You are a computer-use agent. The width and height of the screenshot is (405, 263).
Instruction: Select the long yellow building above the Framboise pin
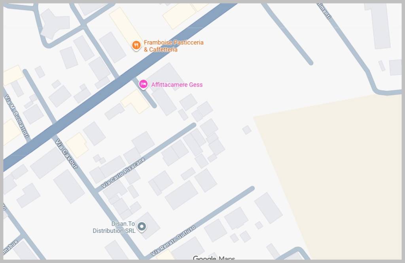pos(125,25)
